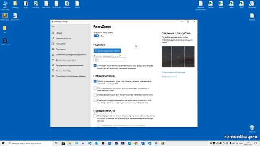
Task: Select the Photoshop PSD file on desktop
Action: coord(5,42)
